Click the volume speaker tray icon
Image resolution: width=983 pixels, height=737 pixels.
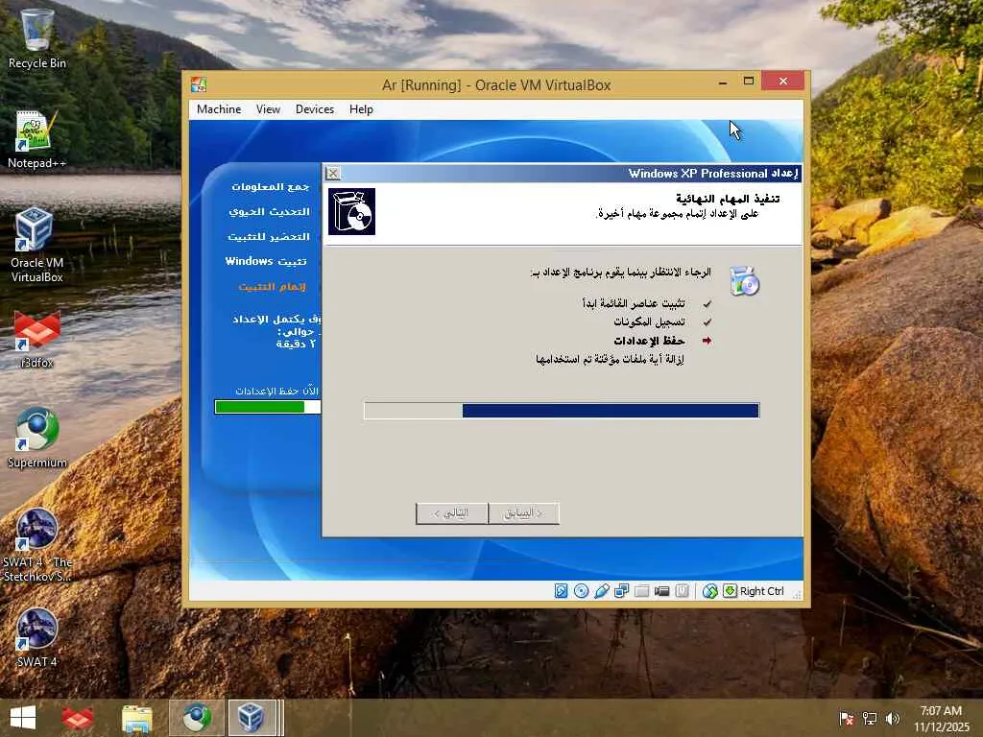tap(893, 719)
